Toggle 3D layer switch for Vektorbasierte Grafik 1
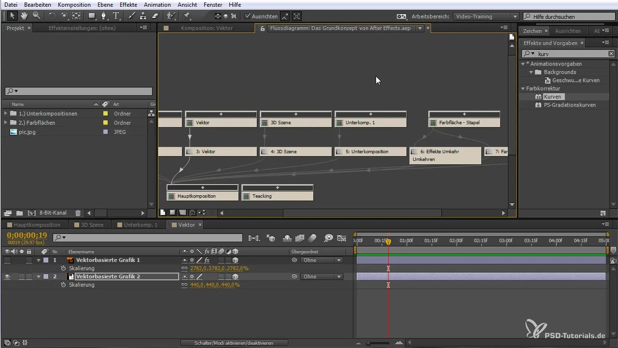 pyautogui.click(x=236, y=260)
